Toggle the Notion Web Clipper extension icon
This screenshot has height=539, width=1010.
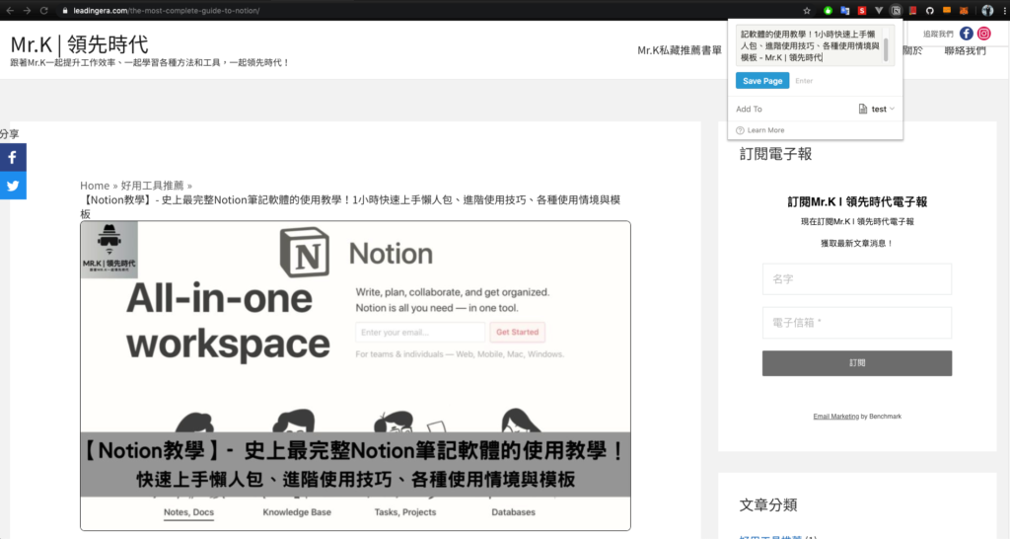pos(896,10)
